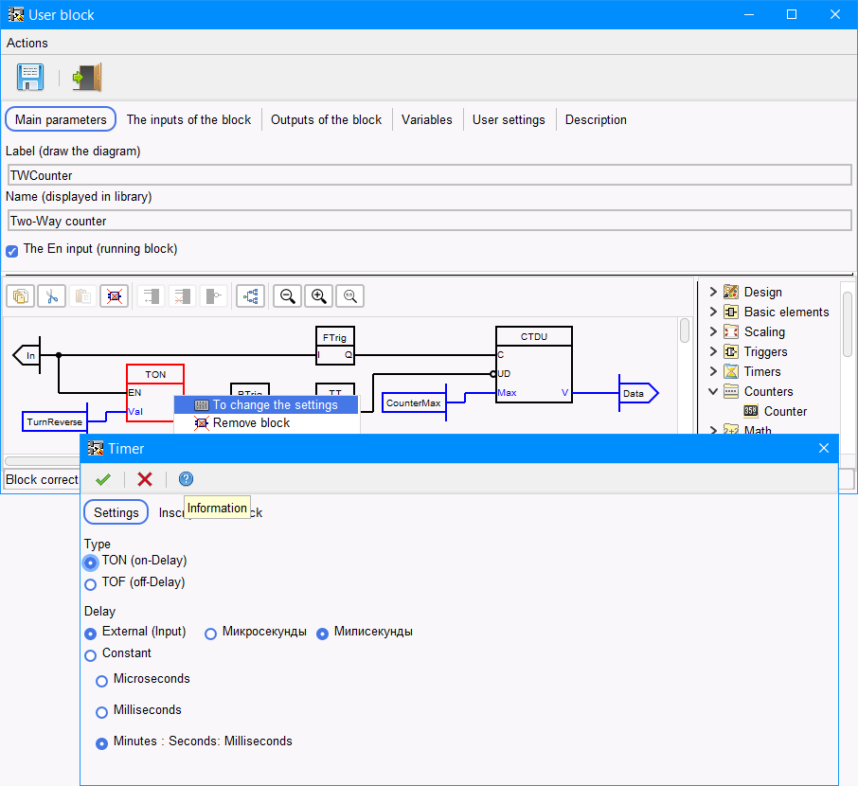
Task: Collapse the Counters tree node
Action: (x=713, y=391)
